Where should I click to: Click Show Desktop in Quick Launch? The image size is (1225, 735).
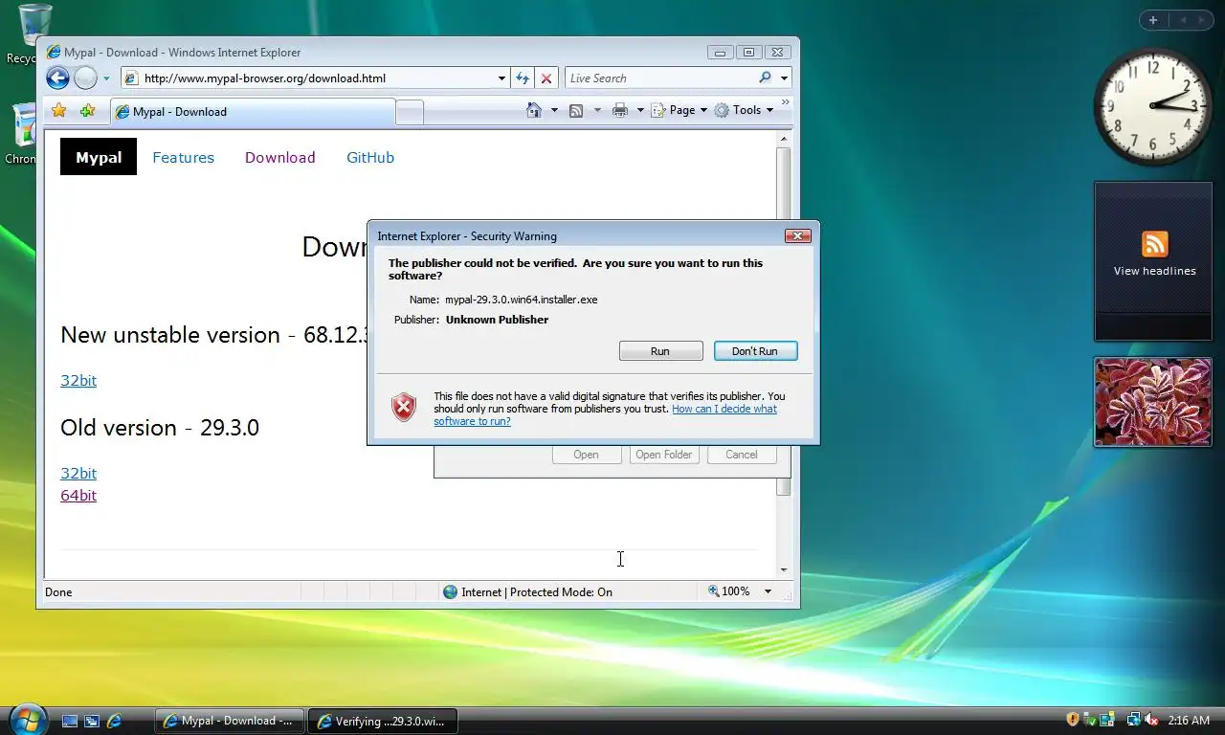pyautogui.click(x=70, y=721)
